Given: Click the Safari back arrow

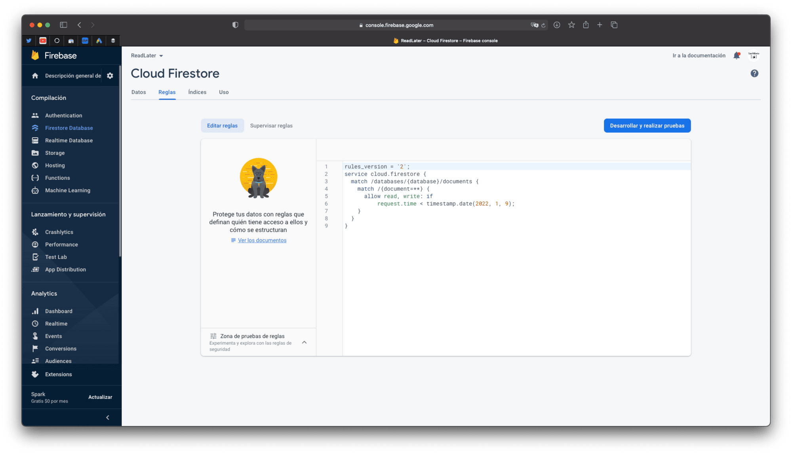Looking at the screenshot, I should (x=79, y=25).
